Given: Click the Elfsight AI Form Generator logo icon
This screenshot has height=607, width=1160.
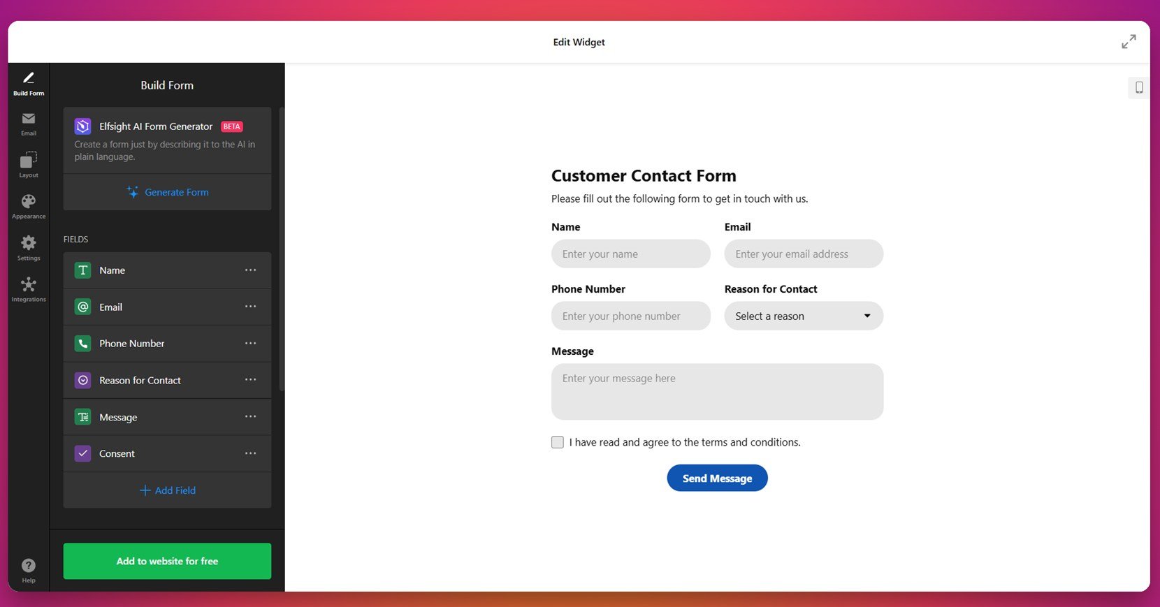Looking at the screenshot, I should coord(82,126).
